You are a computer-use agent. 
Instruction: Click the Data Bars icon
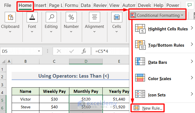click(140, 61)
